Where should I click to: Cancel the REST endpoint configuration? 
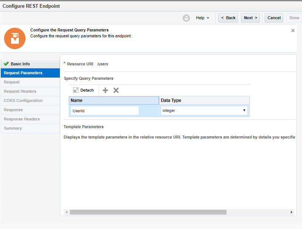274,18
